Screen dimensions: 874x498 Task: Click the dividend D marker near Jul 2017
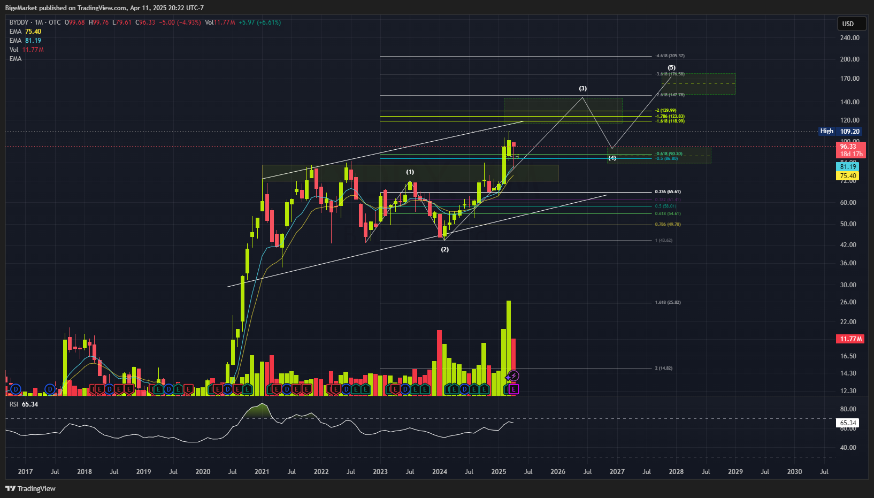click(x=50, y=389)
